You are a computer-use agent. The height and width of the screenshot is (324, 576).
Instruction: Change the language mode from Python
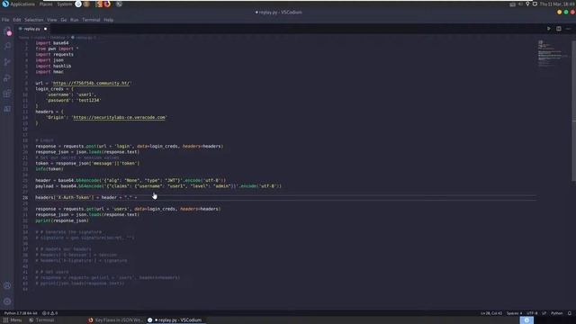coord(556,313)
